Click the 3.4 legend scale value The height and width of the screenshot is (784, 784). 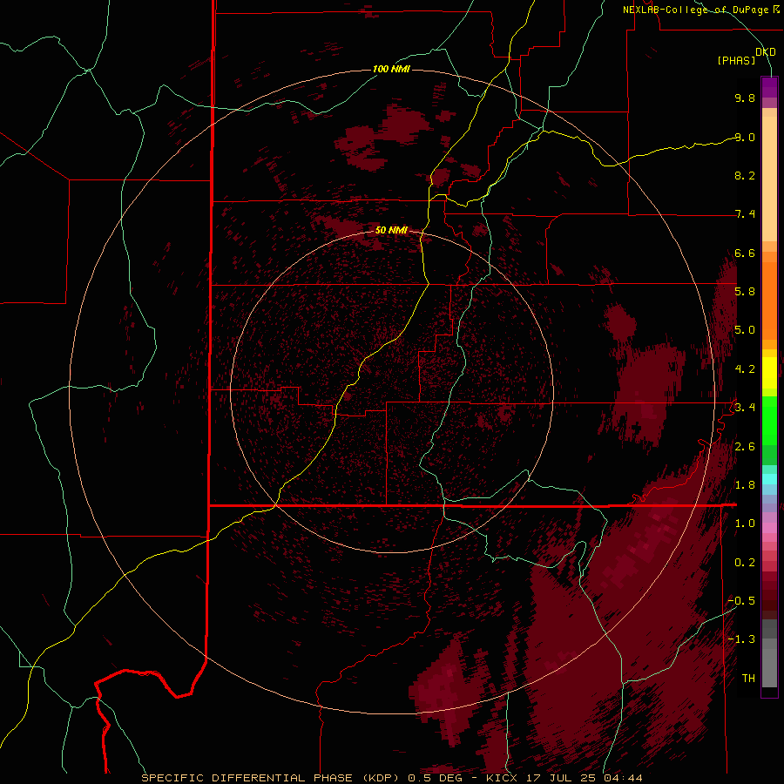pos(745,408)
